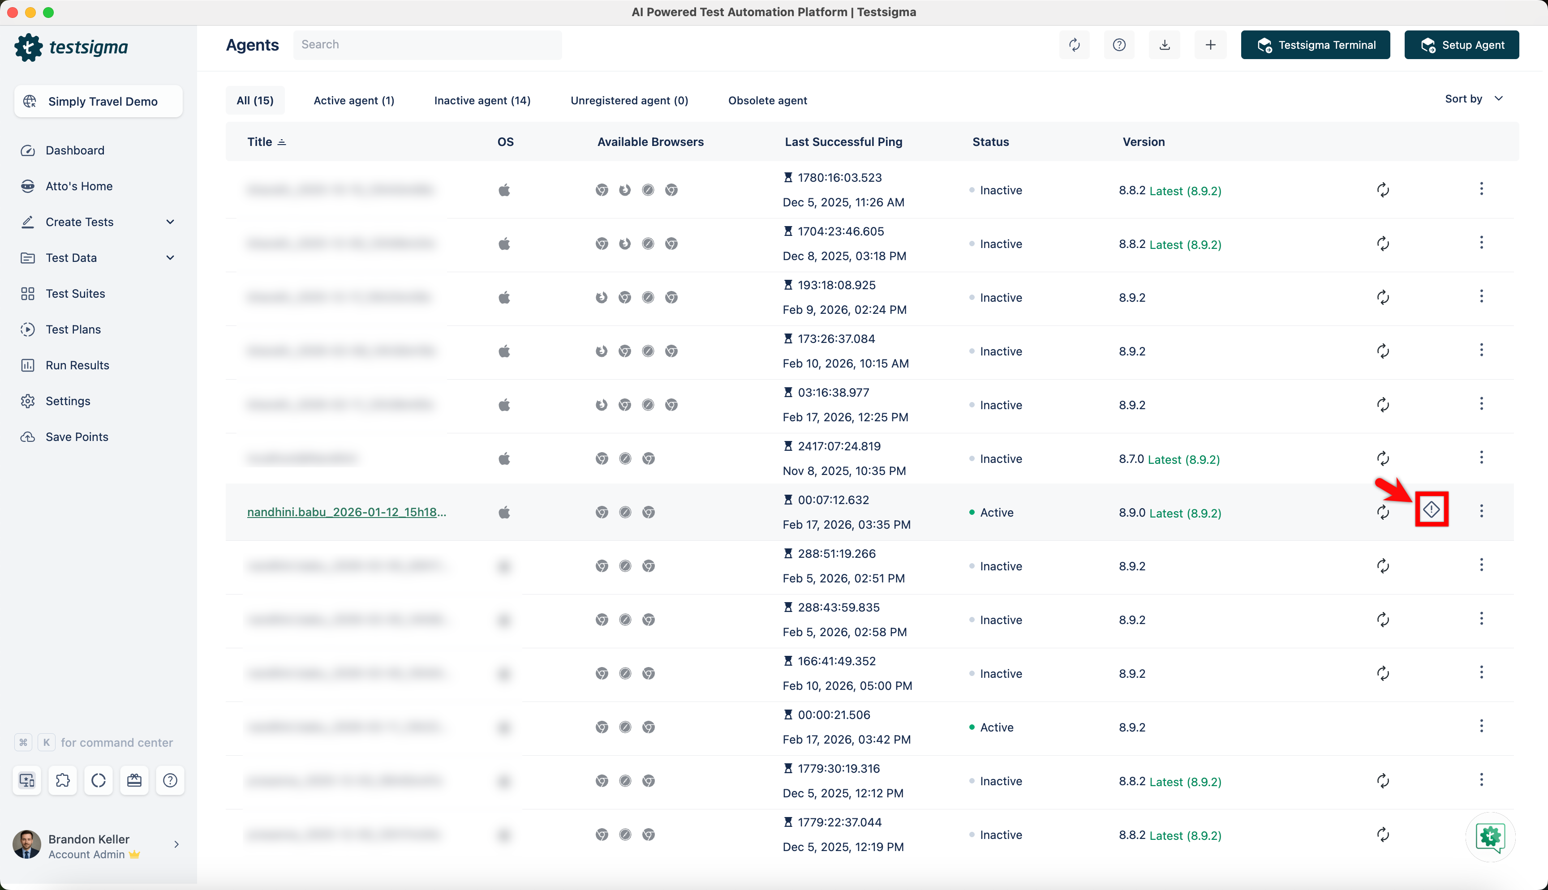1548x890 pixels.
Task: Click the puzzle piece addons icon at the bottom left
Action: point(62,780)
